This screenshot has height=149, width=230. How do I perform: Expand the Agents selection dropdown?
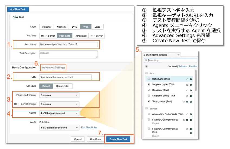pos(59,113)
